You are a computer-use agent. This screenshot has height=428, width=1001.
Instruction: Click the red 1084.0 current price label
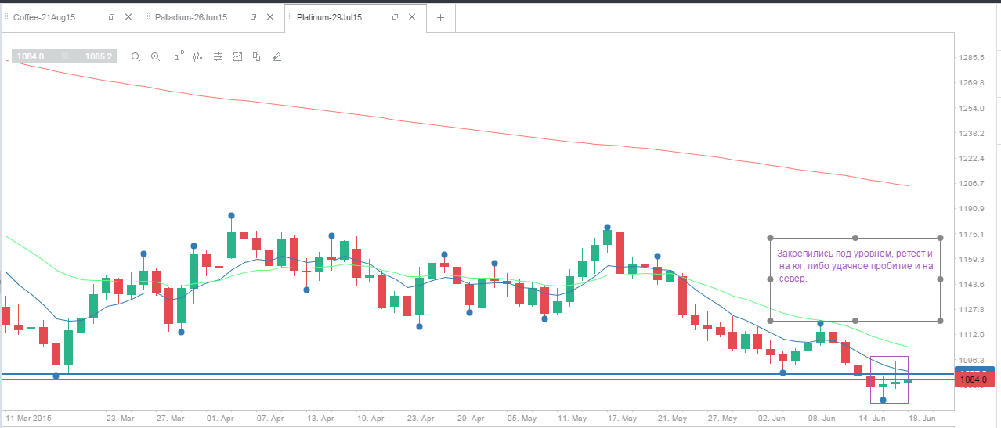tap(974, 379)
